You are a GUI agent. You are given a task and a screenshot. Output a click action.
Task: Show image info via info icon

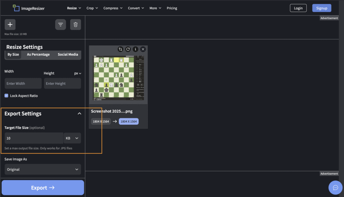pos(135,49)
